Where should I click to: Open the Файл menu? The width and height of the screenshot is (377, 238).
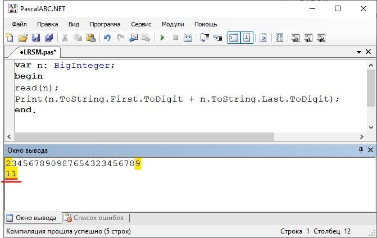pyautogui.click(x=19, y=24)
